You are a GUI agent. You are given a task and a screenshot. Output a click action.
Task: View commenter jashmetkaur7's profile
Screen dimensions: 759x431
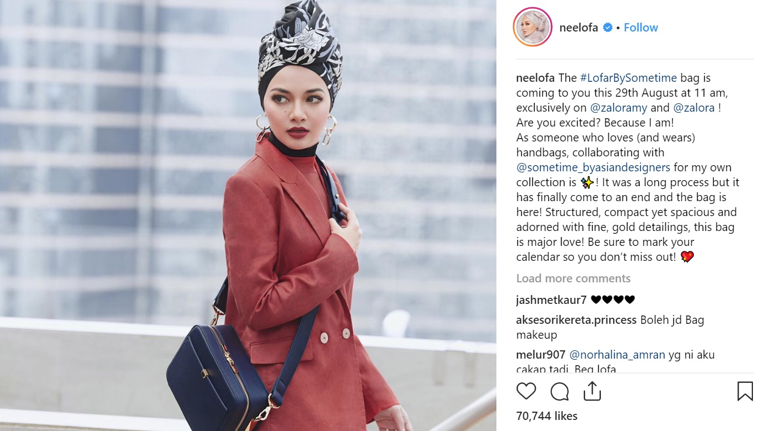(551, 300)
